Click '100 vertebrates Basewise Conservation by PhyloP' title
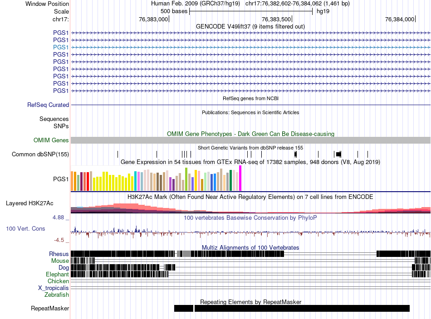 (250, 218)
